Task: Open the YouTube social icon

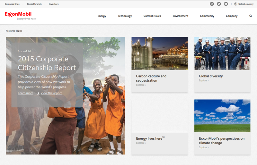Action: (x=226, y=4)
